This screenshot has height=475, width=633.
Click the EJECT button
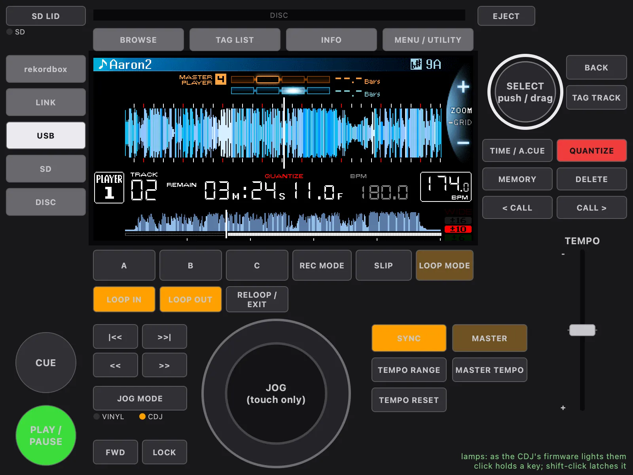click(506, 16)
